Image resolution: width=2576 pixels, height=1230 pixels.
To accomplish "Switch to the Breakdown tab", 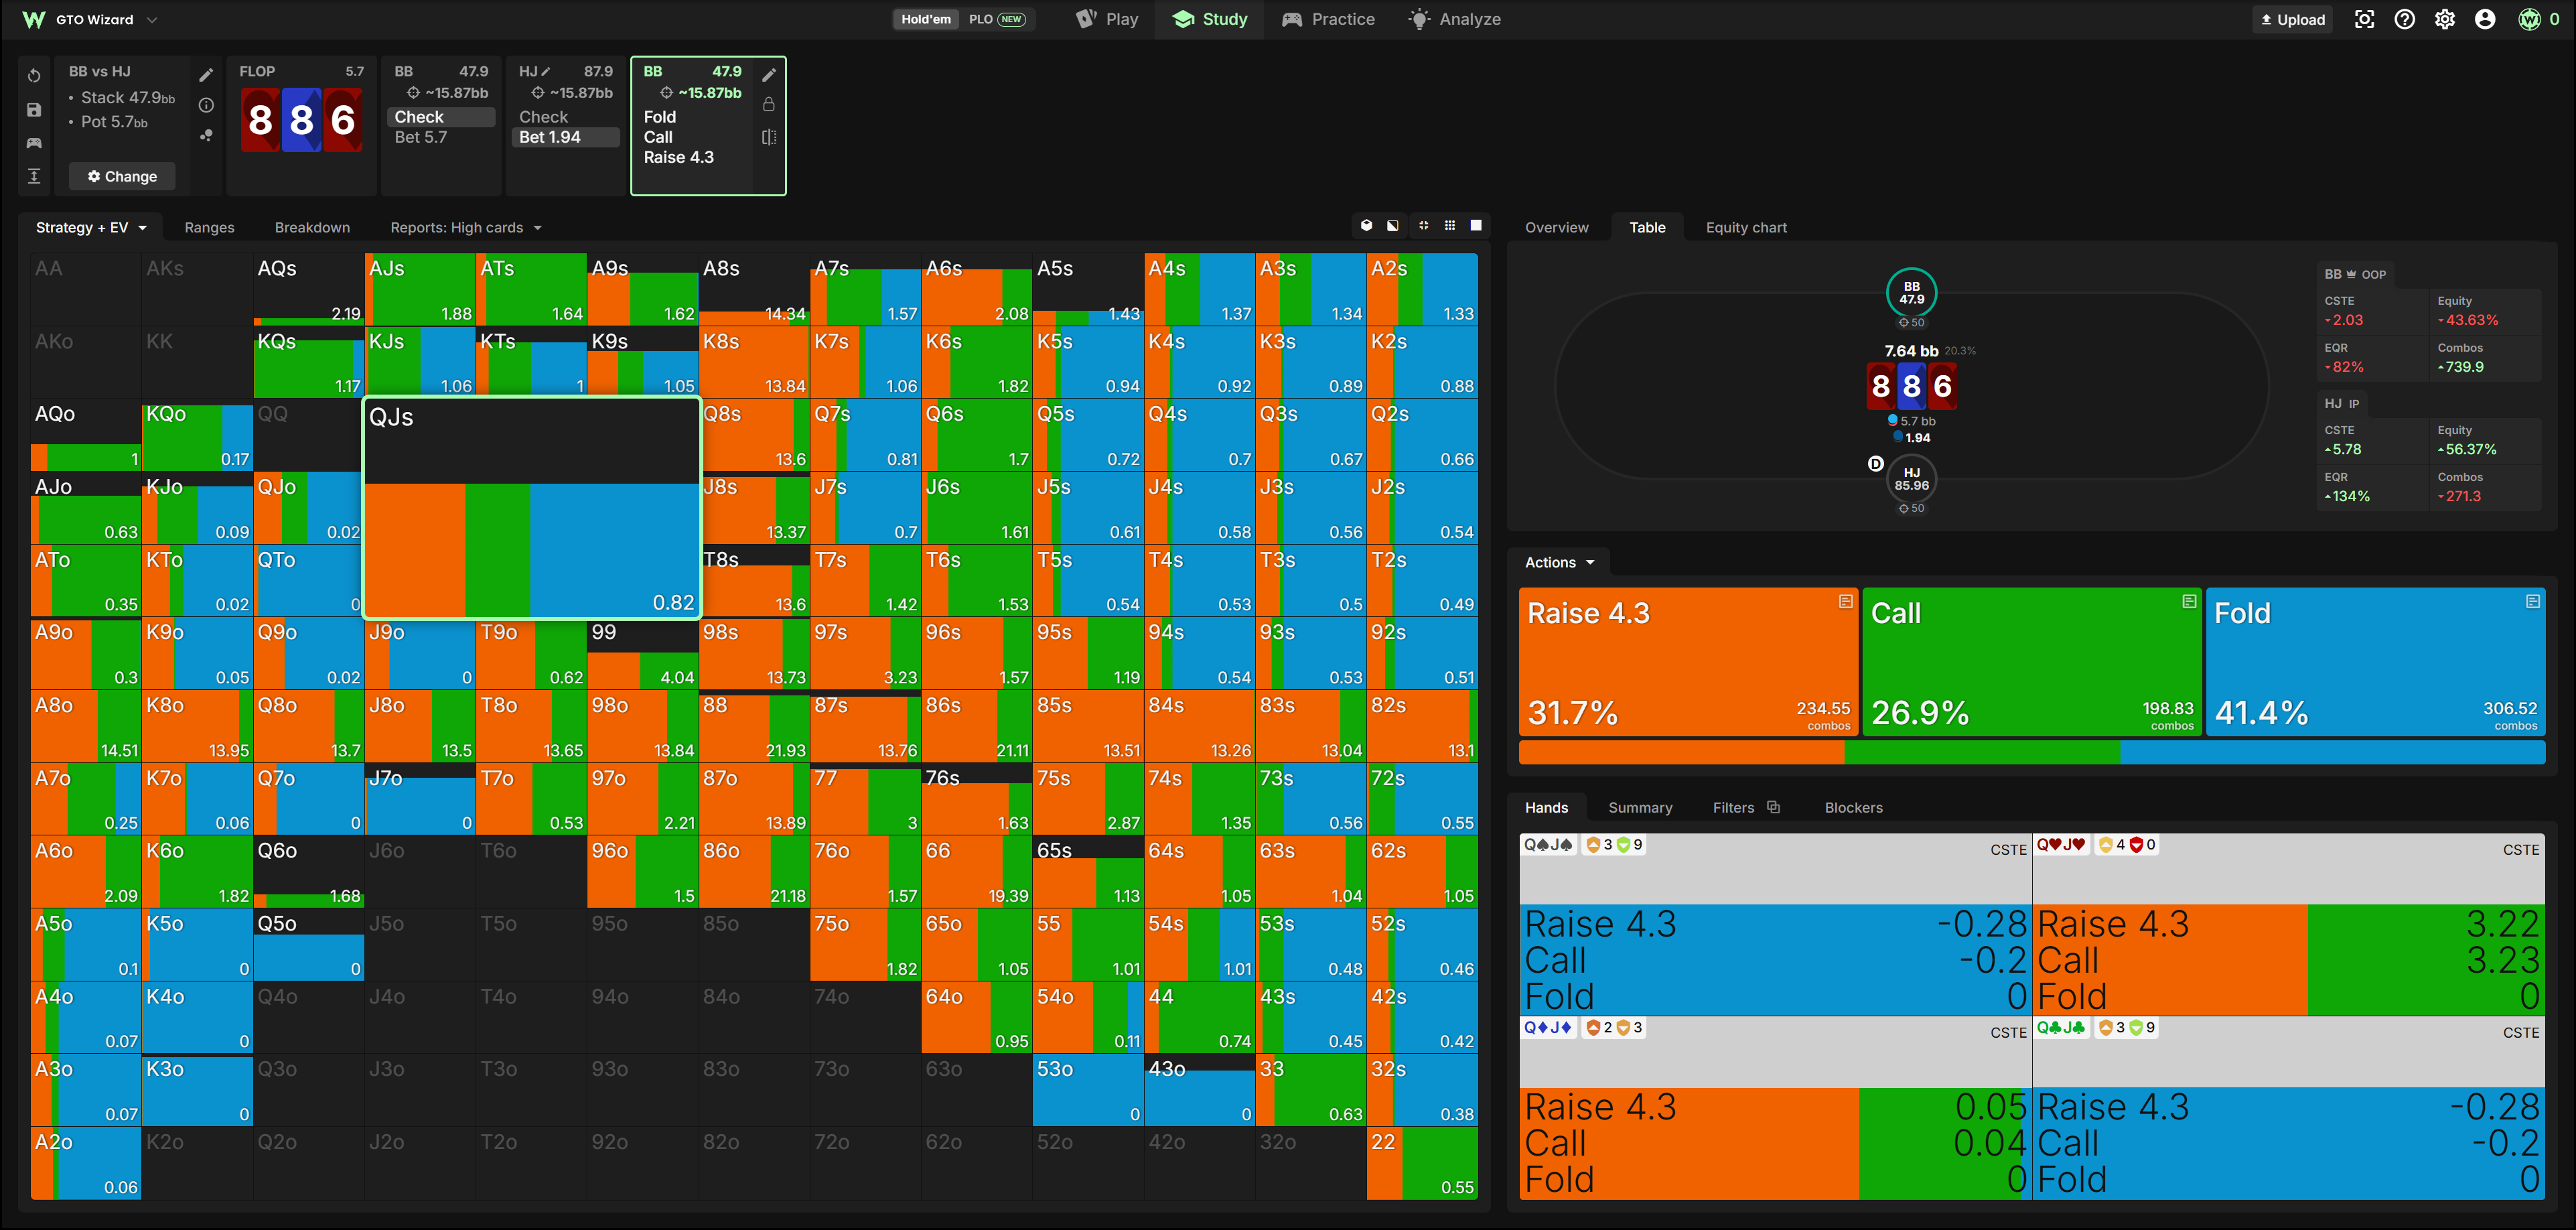I will point(312,227).
